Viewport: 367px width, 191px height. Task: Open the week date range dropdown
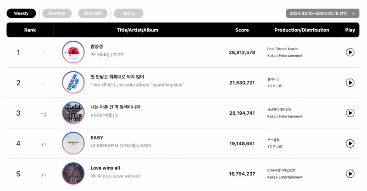(323, 13)
